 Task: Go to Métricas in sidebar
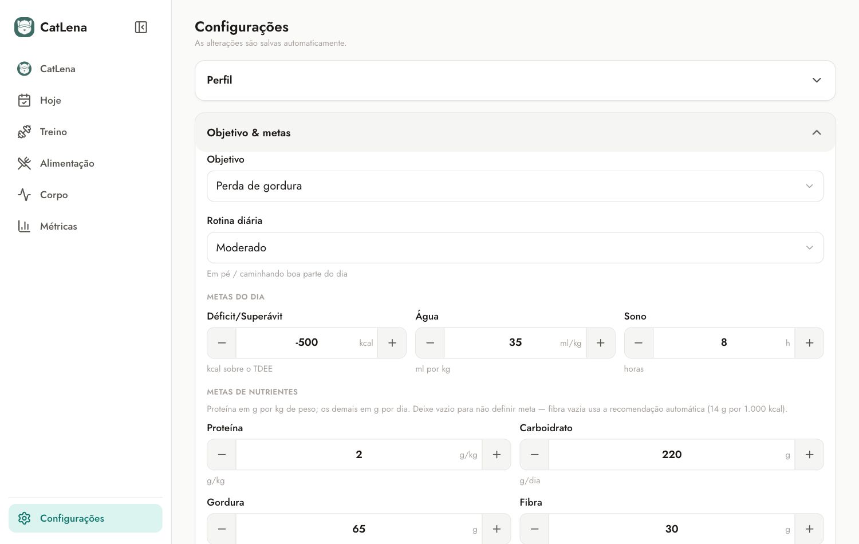coord(85,226)
